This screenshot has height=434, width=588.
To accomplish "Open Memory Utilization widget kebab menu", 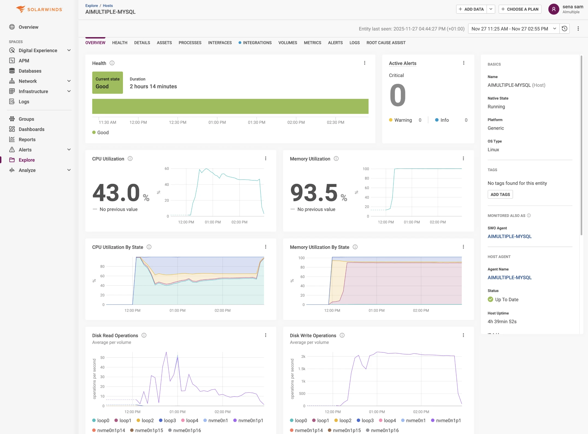I will pyautogui.click(x=463, y=159).
